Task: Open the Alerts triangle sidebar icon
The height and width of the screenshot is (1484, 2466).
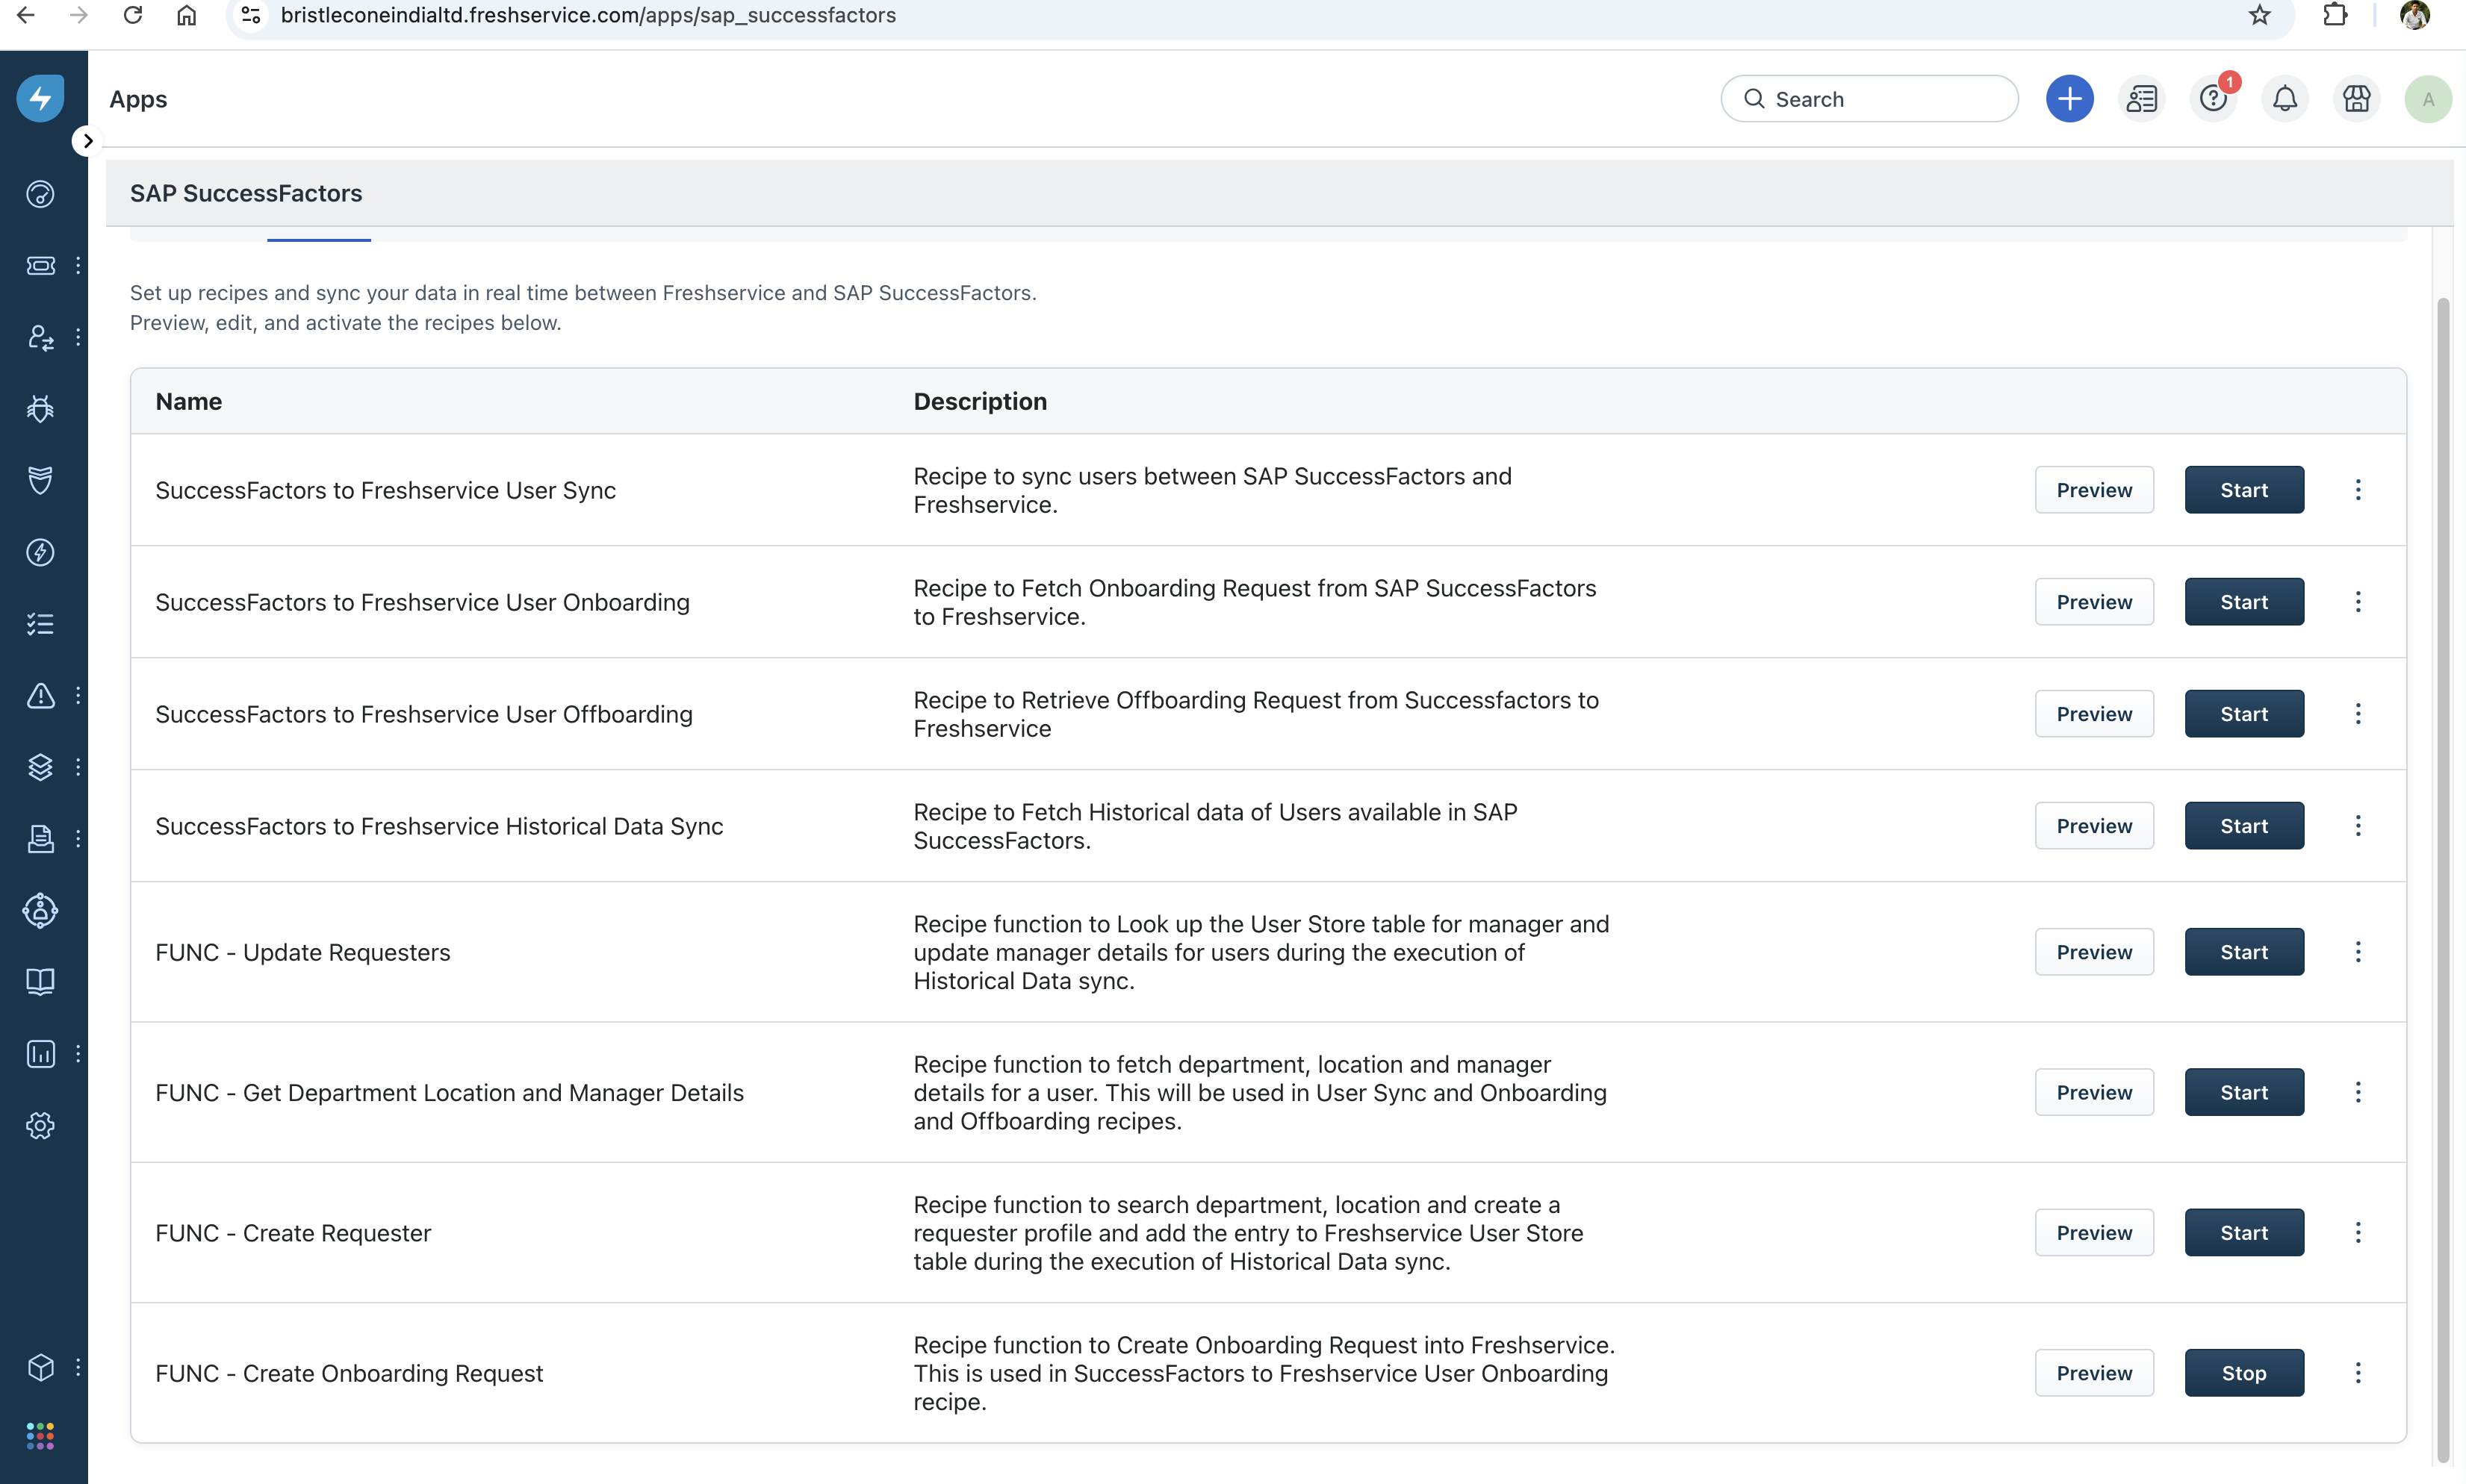Action: tap(40, 695)
